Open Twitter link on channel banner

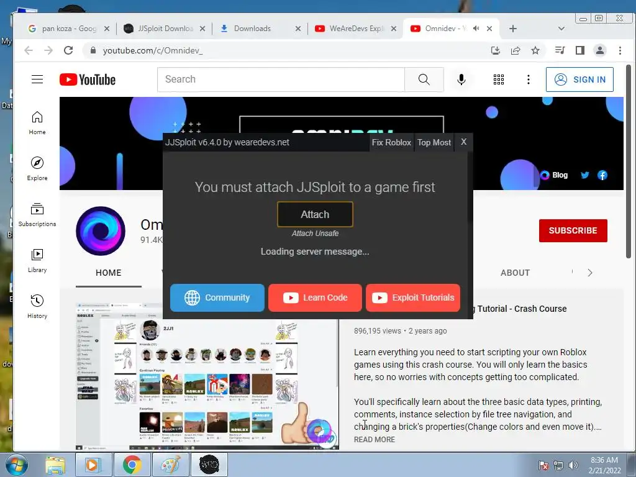584,175
